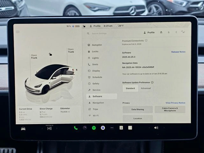Go to the Display settings section
This screenshot has height=153, width=204.
[96, 71]
